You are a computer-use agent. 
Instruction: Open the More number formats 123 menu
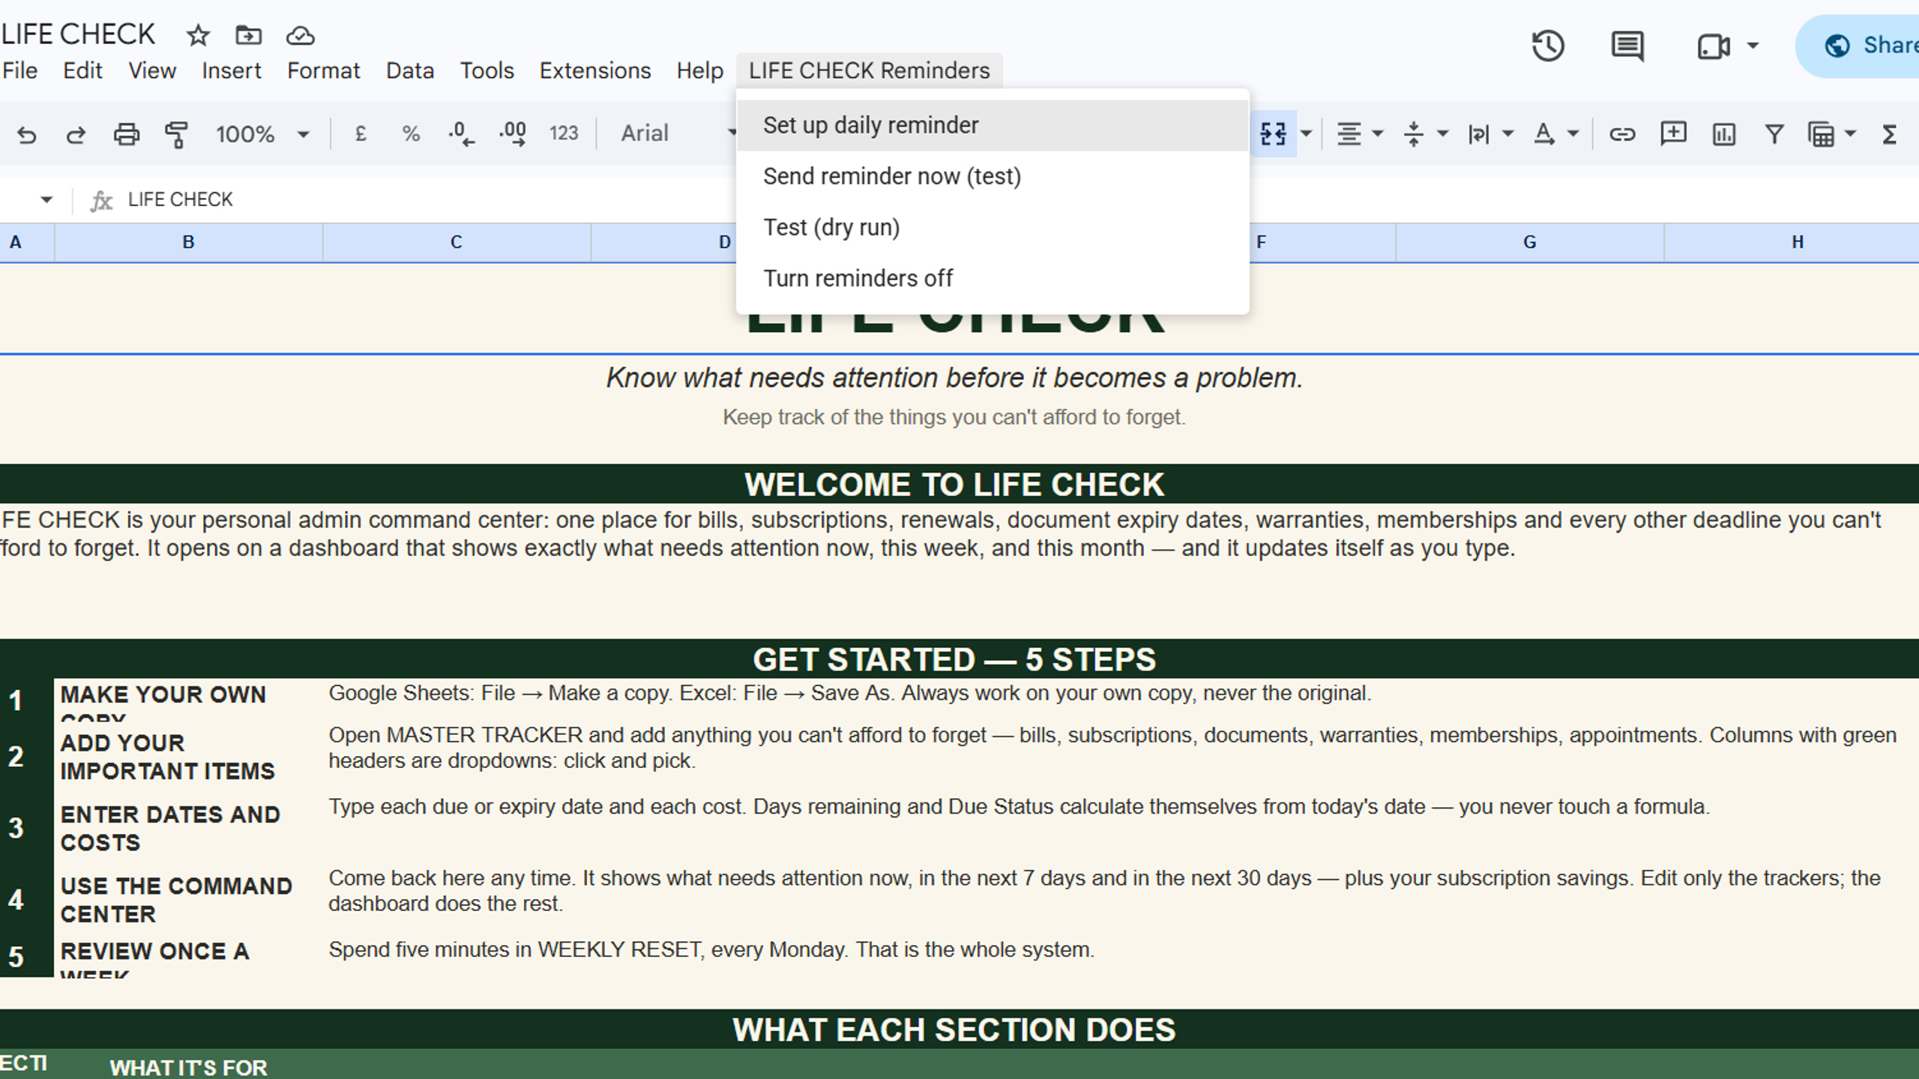564,133
